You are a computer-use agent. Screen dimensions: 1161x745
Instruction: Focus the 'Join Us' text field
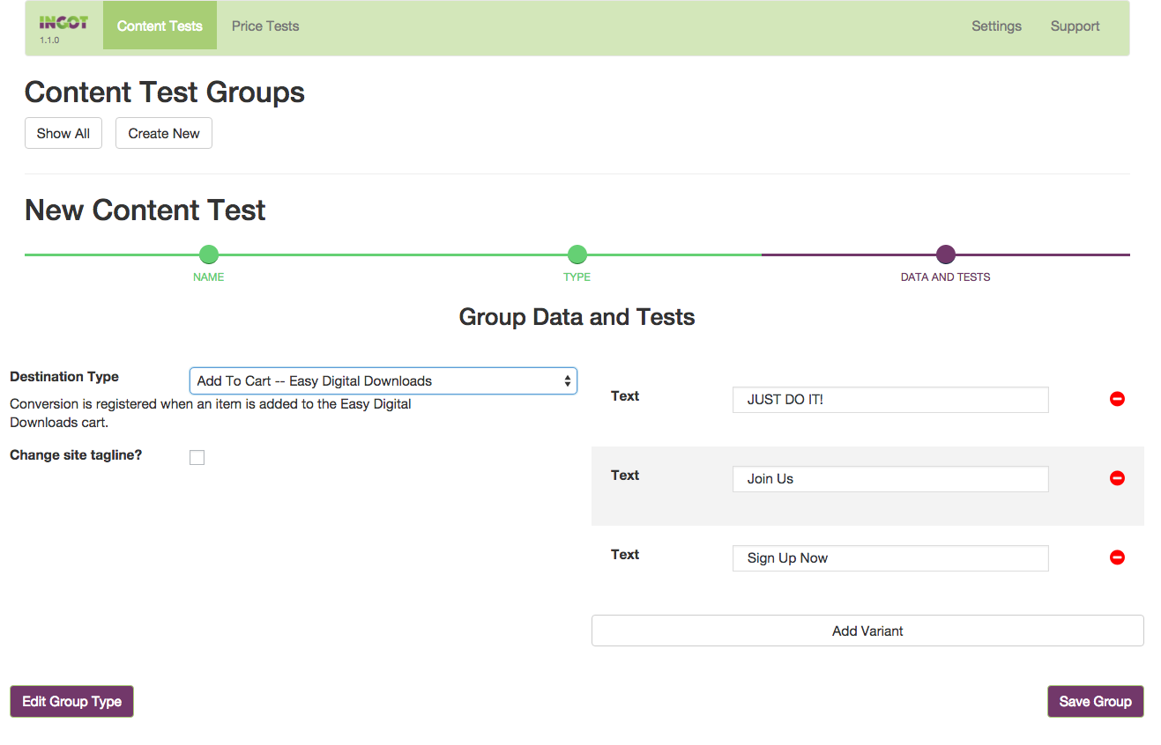pos(890,478)
